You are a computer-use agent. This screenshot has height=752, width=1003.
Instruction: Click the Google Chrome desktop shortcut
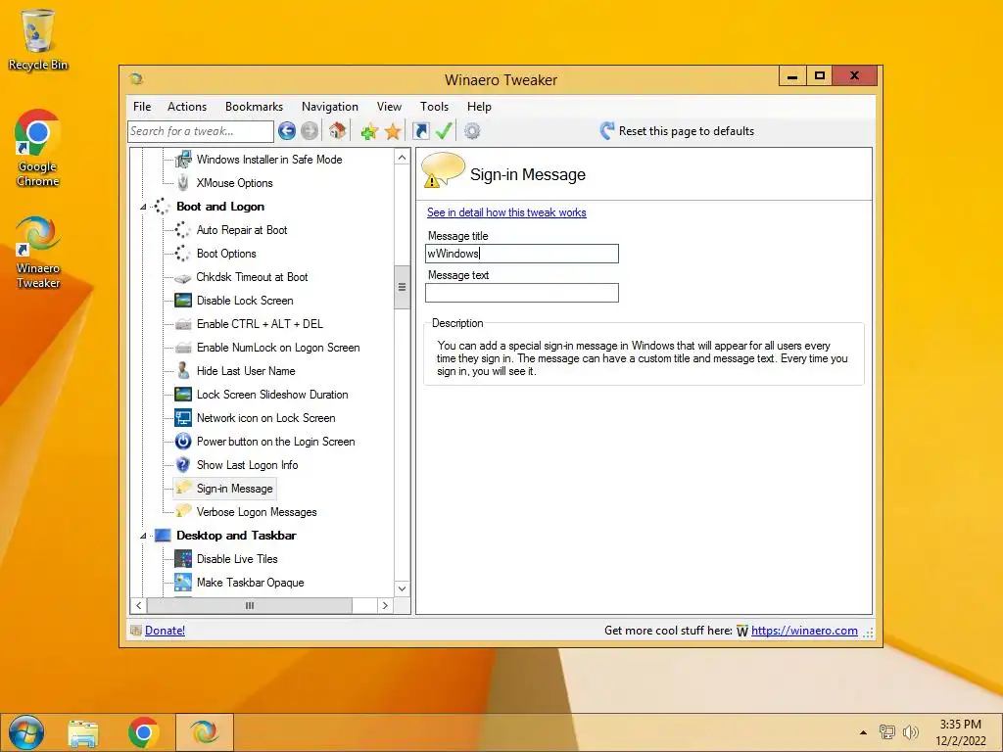click(38, 149)
